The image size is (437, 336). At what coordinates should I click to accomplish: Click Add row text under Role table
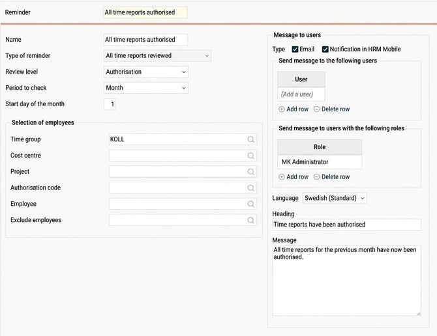(x=297, y=176)
